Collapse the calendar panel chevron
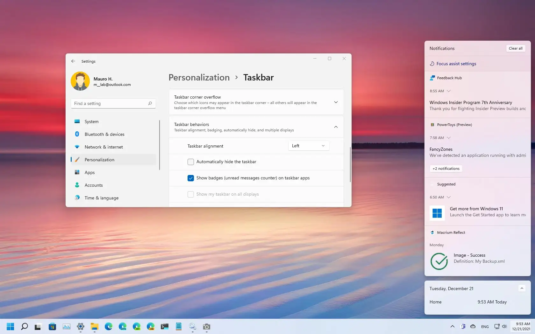 point(522,288)
